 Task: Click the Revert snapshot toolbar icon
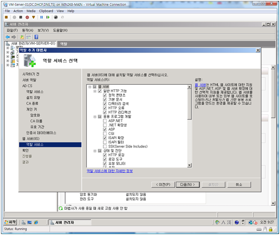[62, 17]
